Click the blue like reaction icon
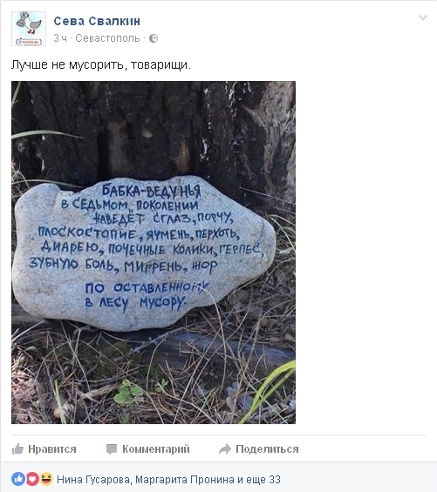Viewport: 437px width, 492px height. click(18, 479)
